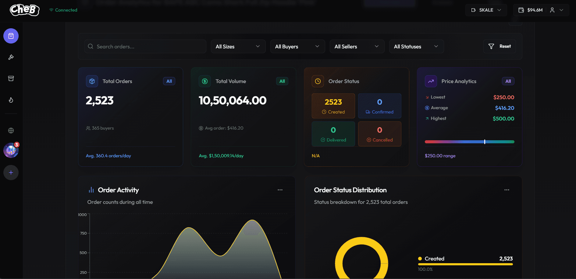This screenshot has height=279, width=576.
Task: Open Order Activity three-dots menu
Action: [280, 190]
